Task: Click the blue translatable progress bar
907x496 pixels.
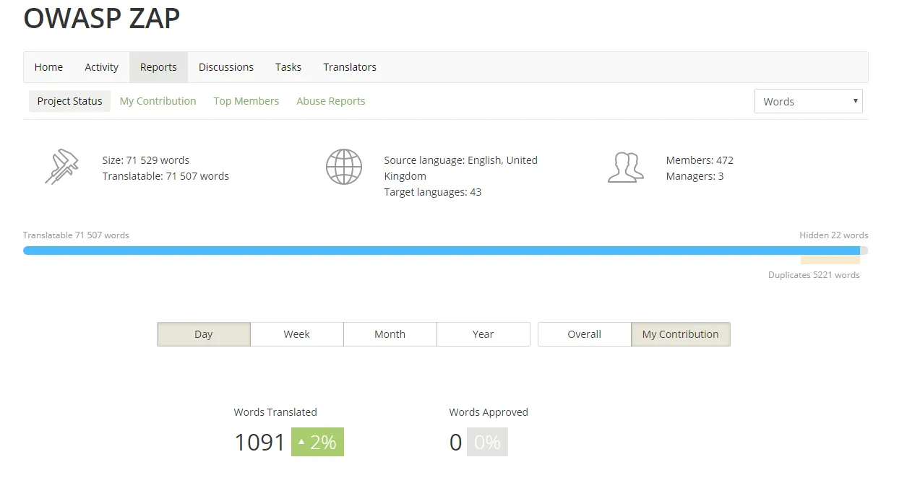Action: [x=441, y=251]
